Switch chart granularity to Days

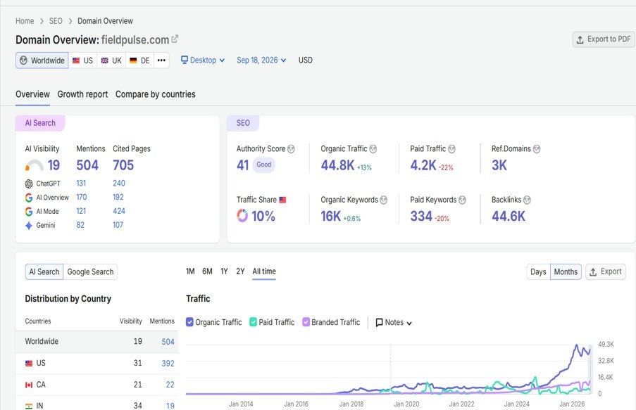pyautogui.click(x=538, y=272)
